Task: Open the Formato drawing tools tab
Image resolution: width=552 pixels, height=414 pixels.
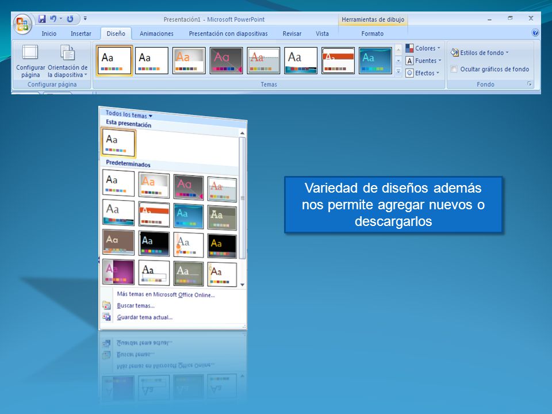Action: (x=372, y=33)
